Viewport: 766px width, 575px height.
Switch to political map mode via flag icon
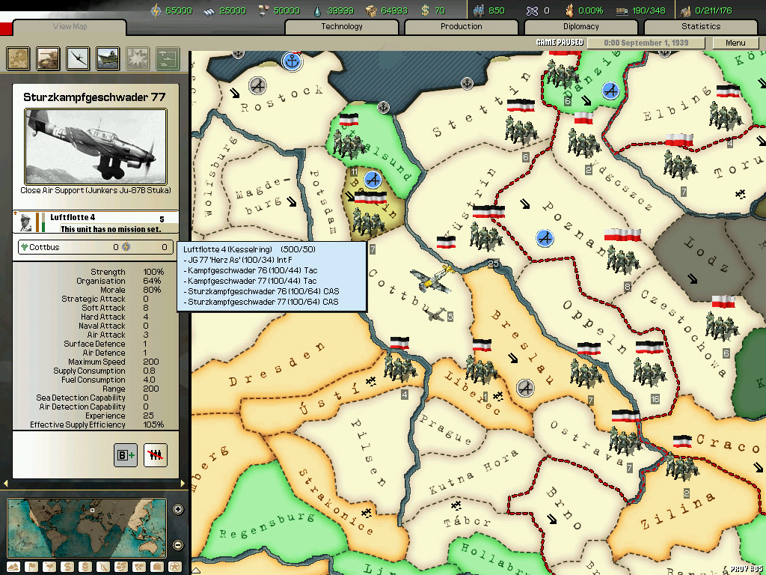(31, 567)
